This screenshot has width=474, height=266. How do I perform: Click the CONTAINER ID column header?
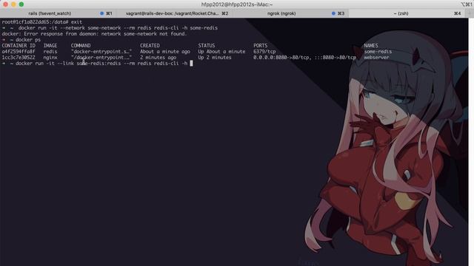[19, 46]
